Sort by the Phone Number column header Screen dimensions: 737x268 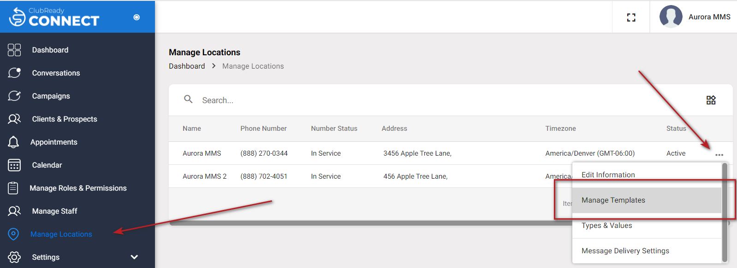pyautogui.click(x=263, y=128)
